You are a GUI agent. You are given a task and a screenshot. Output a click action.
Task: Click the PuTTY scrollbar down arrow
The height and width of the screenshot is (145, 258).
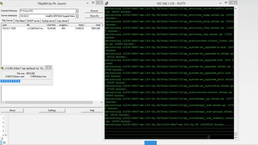click(236, 137)
